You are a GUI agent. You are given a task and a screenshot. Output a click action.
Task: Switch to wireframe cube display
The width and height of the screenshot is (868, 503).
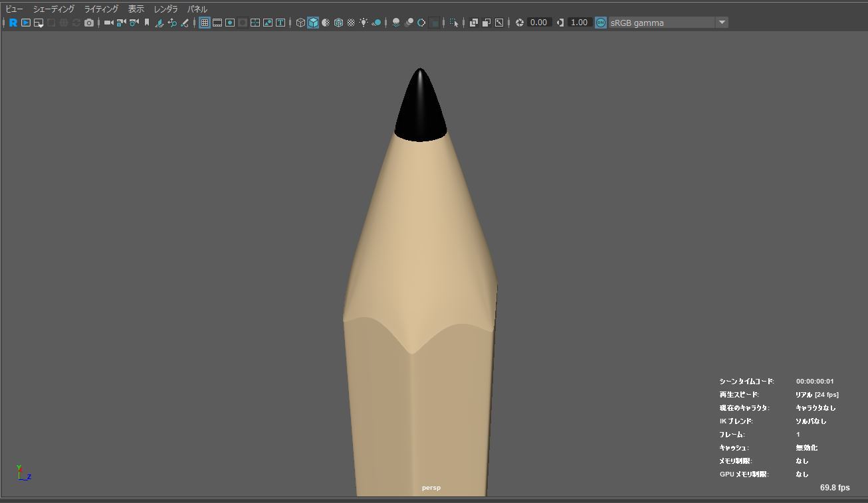click(300, 23)
